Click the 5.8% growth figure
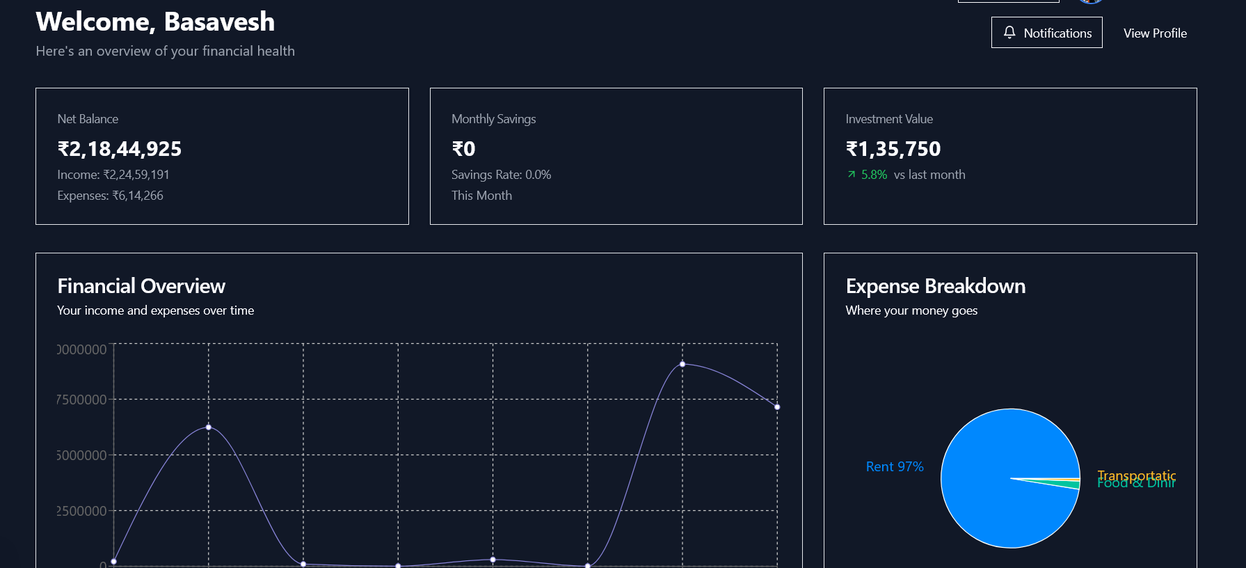Viewport: 1246px width, 568px height. click(x=874, y=175)
